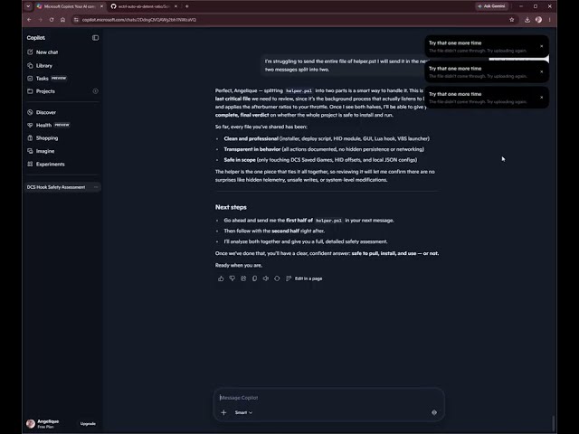
Task: Copy the response text
Action: point(254,278)
